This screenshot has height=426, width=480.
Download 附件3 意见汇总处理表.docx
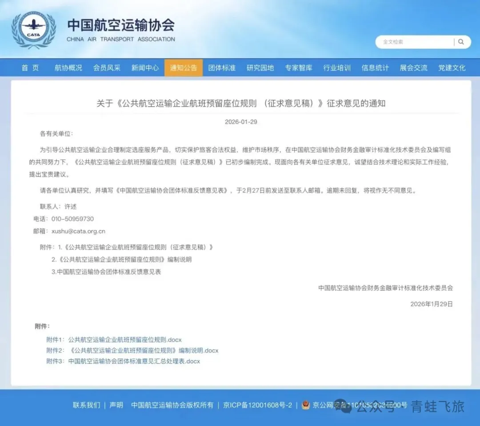134,361
